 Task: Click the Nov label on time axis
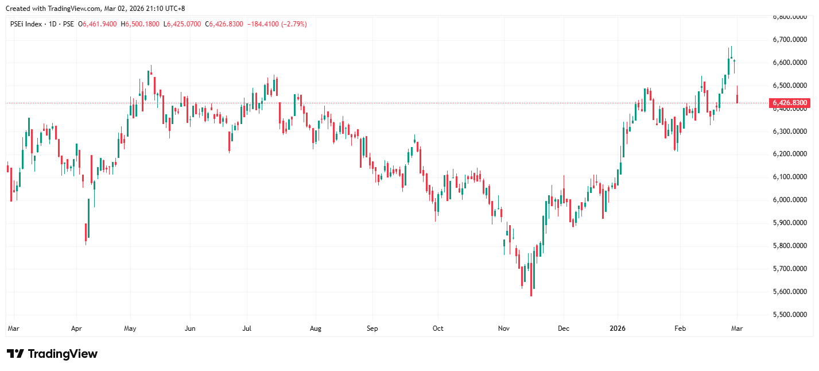click(504, 329)
